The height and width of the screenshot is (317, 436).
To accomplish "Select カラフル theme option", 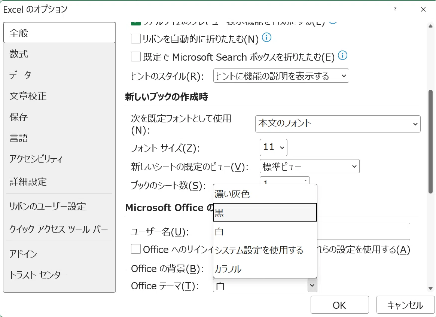I will click(x=265, y=269).
